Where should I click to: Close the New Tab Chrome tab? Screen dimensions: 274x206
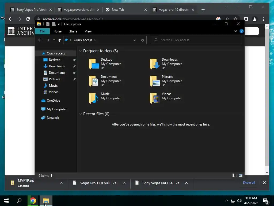pos(145,10)
